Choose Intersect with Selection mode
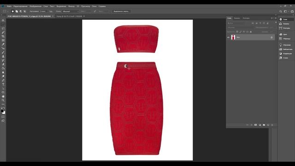This screenshot has height=166, width=295. pyautogui.click(x=24, y=11)
